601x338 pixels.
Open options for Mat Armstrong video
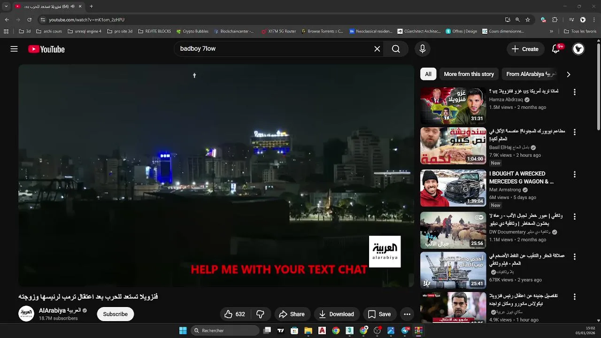574,175
